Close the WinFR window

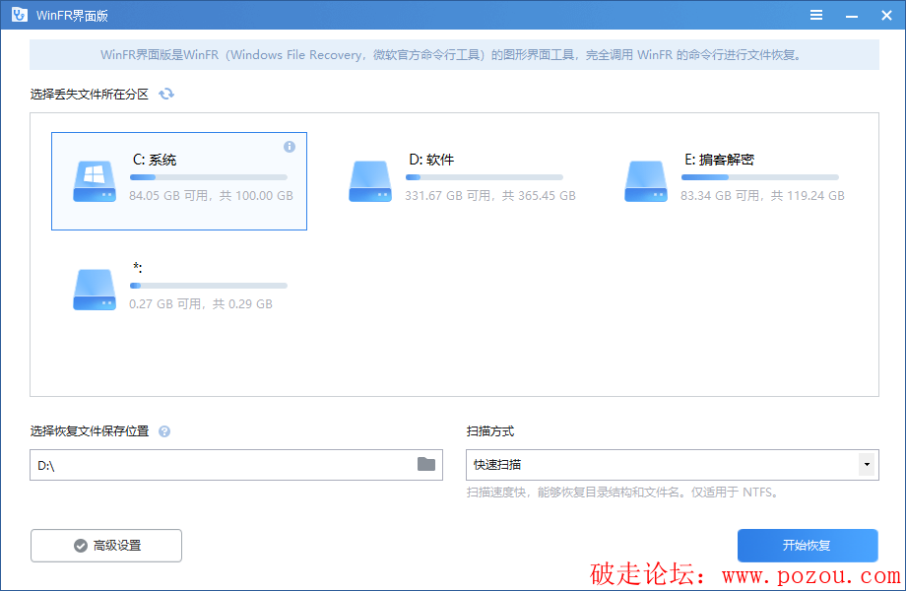point(883,15)
